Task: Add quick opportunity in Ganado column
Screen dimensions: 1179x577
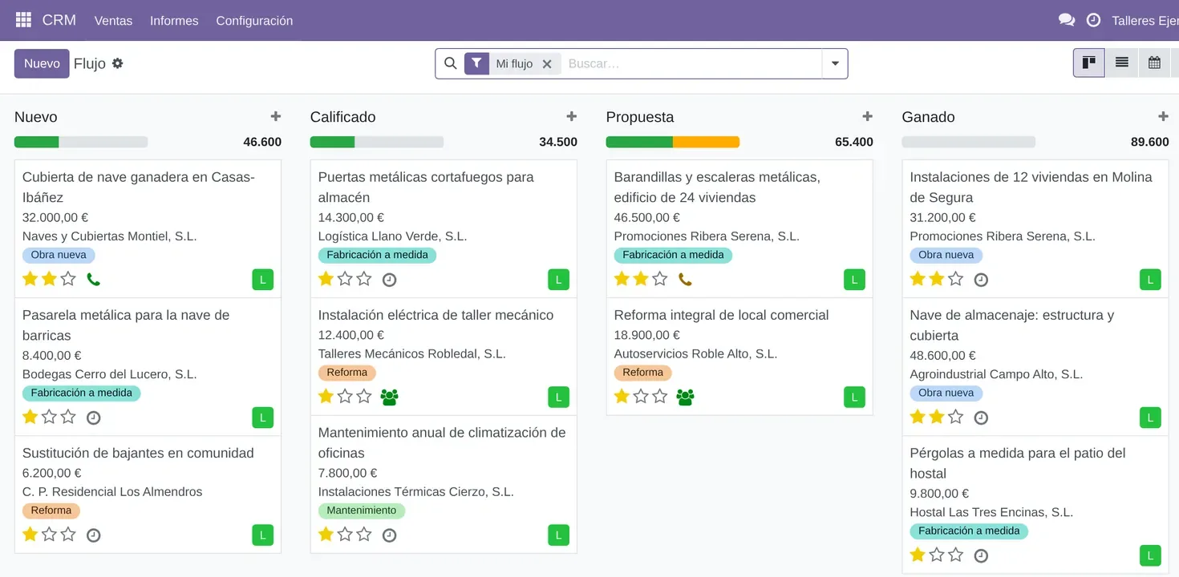Action: pyautogui.click(x=1163, y=116)
